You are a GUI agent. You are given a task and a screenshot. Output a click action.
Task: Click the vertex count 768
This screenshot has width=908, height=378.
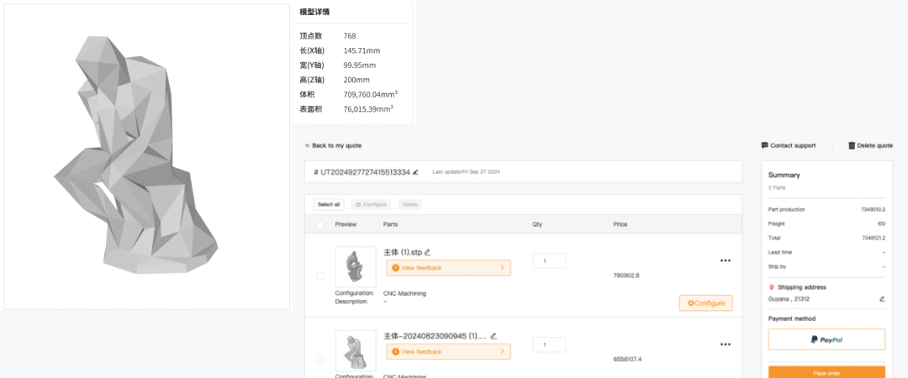click(x=350, y=36)
